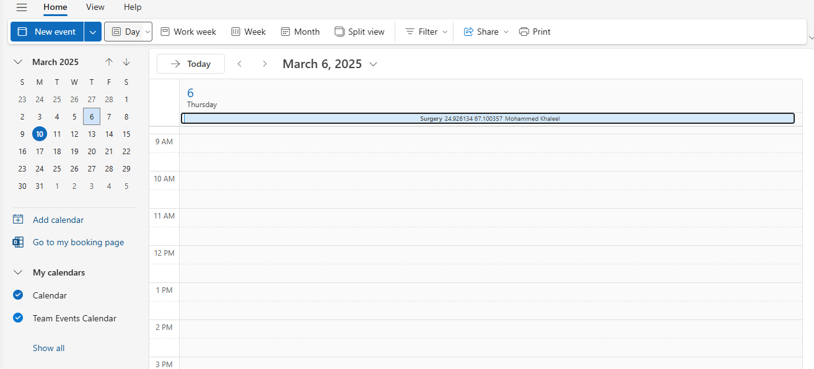The image size is (814, 369).
Task: Toggle the Calendar checkbox
Action: [x=18, y=295]
